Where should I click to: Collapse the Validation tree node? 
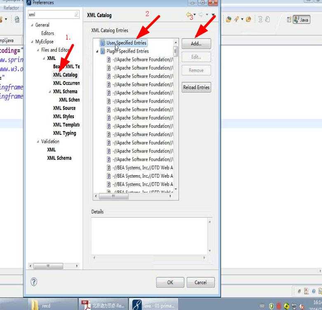(38, 141)
